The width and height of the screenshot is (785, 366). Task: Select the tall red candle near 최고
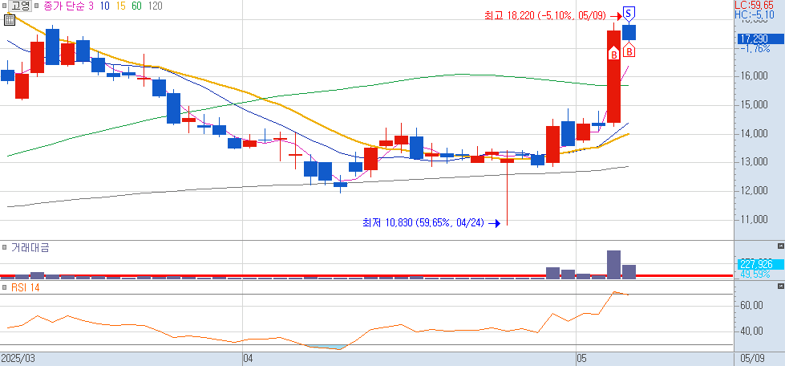(613, 76)
